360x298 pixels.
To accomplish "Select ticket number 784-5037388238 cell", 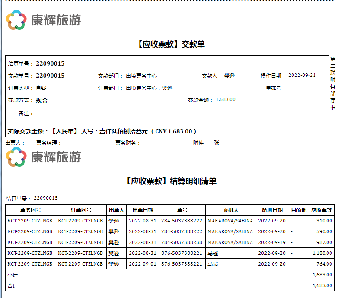I will pos(182,243).
